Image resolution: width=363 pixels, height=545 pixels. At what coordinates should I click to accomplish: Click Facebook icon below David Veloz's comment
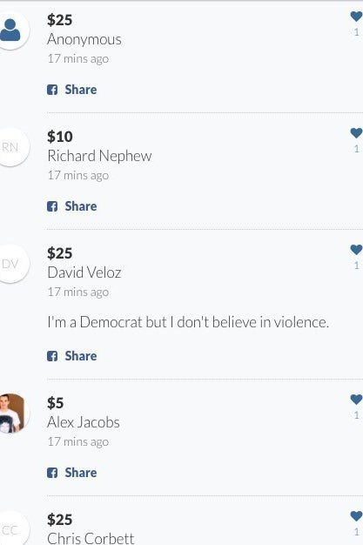click(52, 356)
